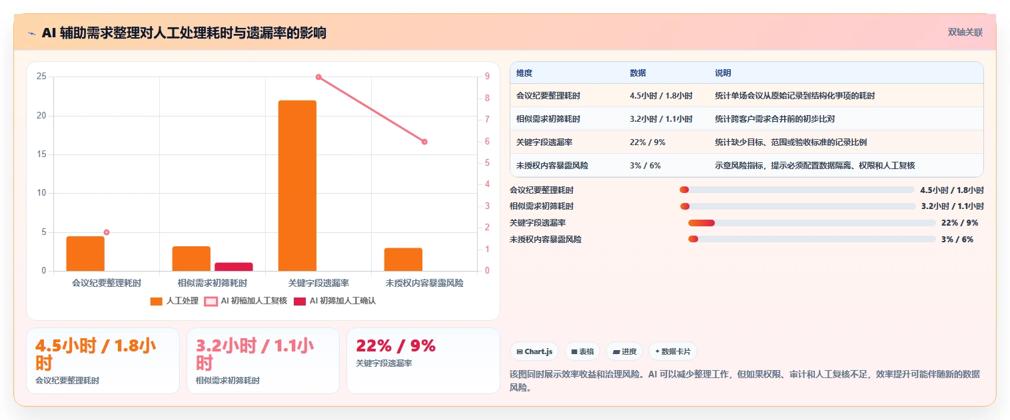The width and height of the screenshot is (1010, 420).
Task: Click 关键字段遗漏率 in the table
Action: (544, 142)
